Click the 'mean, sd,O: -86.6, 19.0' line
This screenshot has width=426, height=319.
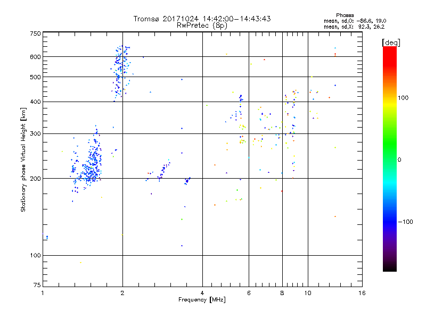point(355,21)
